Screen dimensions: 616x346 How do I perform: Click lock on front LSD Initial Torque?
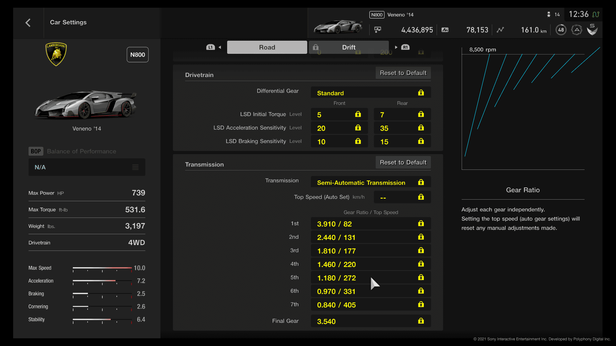click(358, 114)
